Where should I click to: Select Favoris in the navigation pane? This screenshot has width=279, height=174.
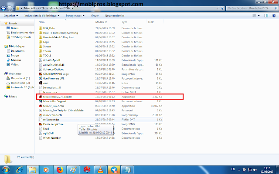coord(13,23)
